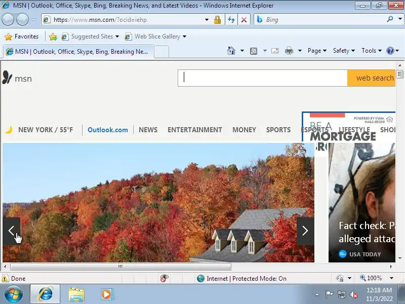
Task: Click the taskbar clock 12:18 AM
Action: click(x=379, y=290)
